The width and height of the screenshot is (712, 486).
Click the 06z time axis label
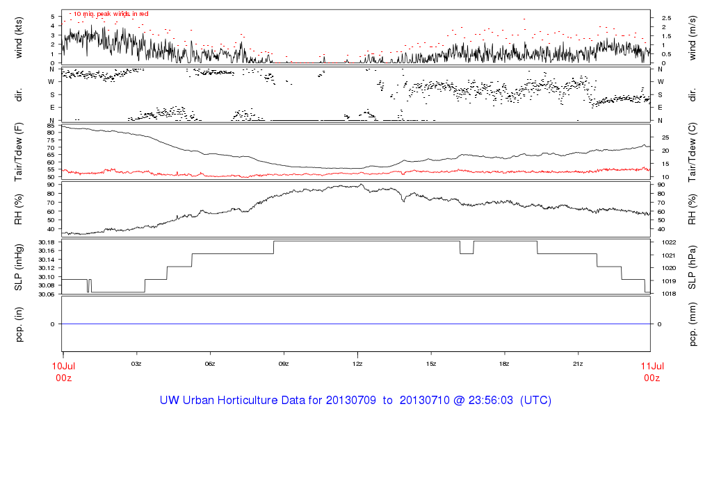coord(210,364)
